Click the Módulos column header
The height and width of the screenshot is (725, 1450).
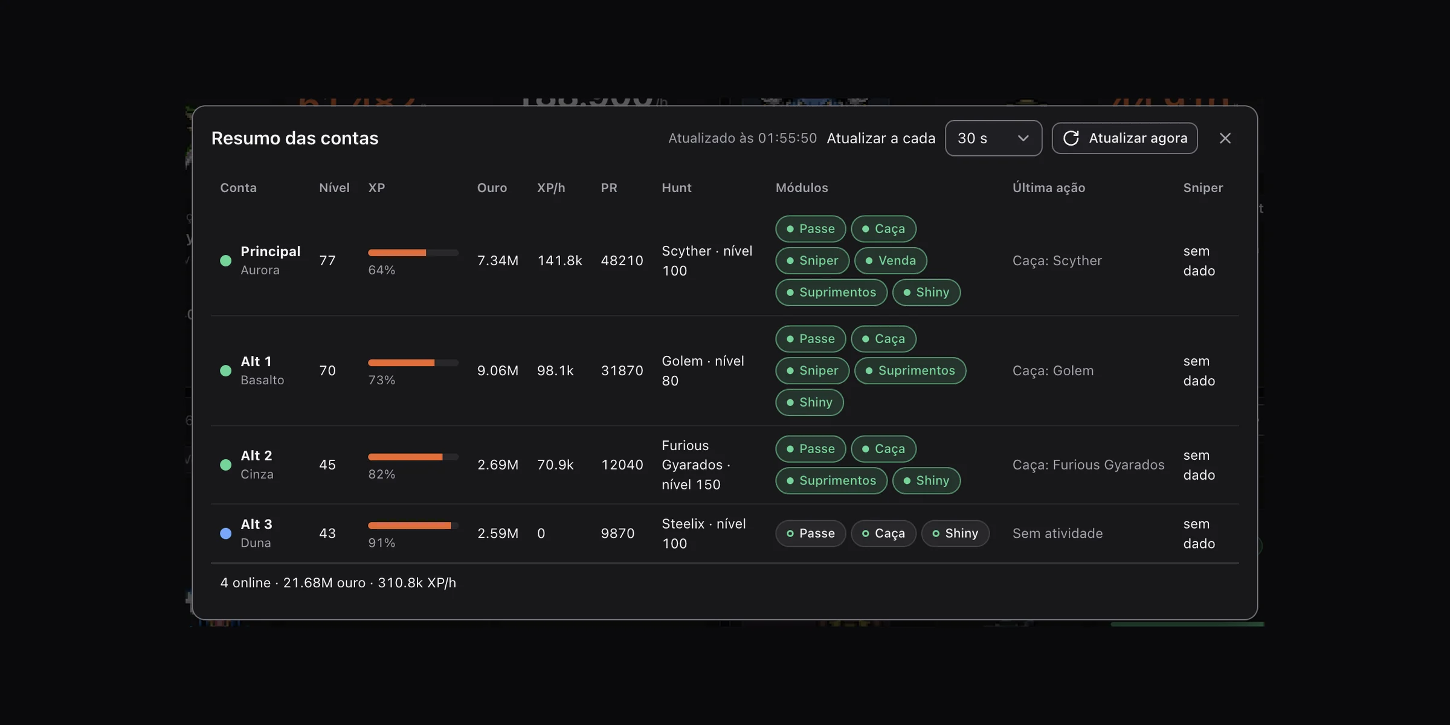tap(802, 188)
